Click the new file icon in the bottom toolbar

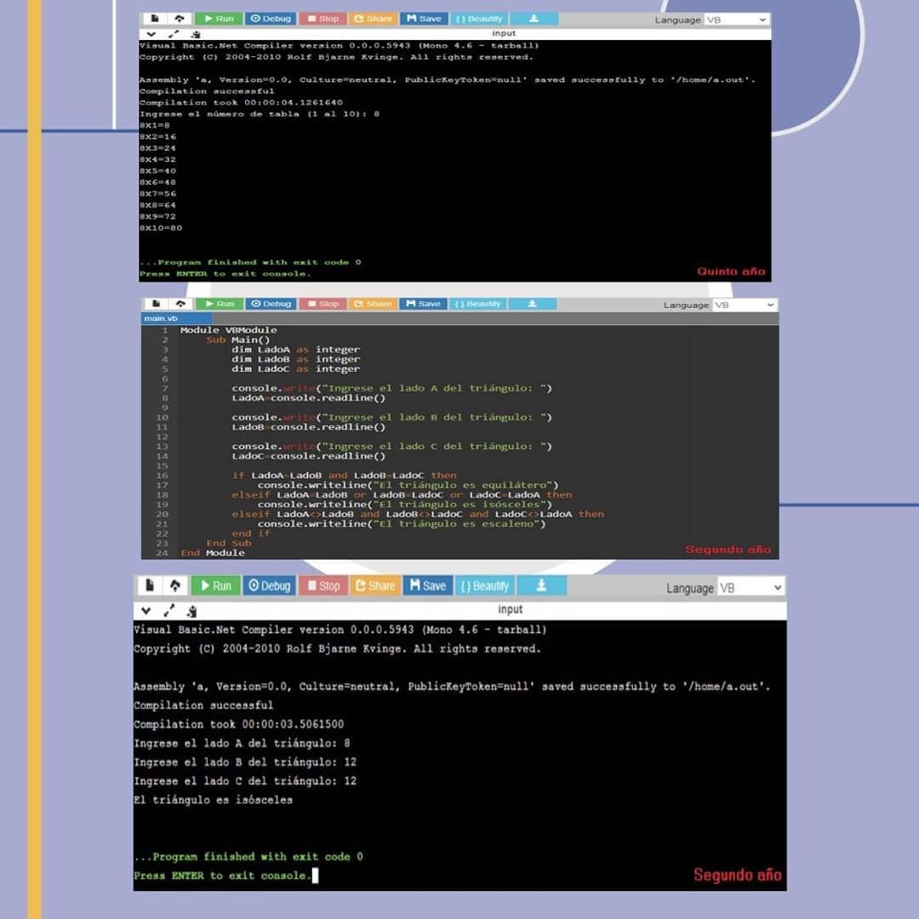(150, 585)
